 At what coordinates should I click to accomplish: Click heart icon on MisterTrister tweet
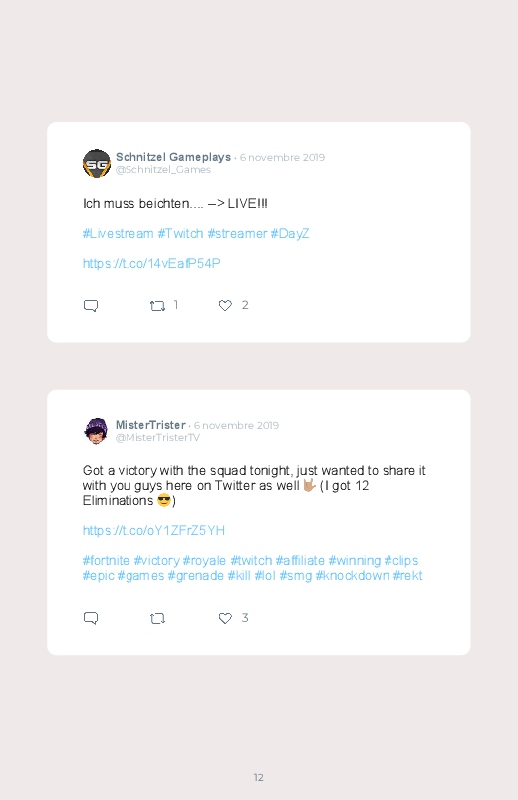pos(225,618)
